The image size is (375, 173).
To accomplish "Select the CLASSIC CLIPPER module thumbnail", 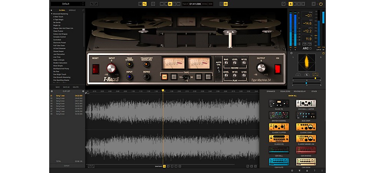I will (279, 127).
